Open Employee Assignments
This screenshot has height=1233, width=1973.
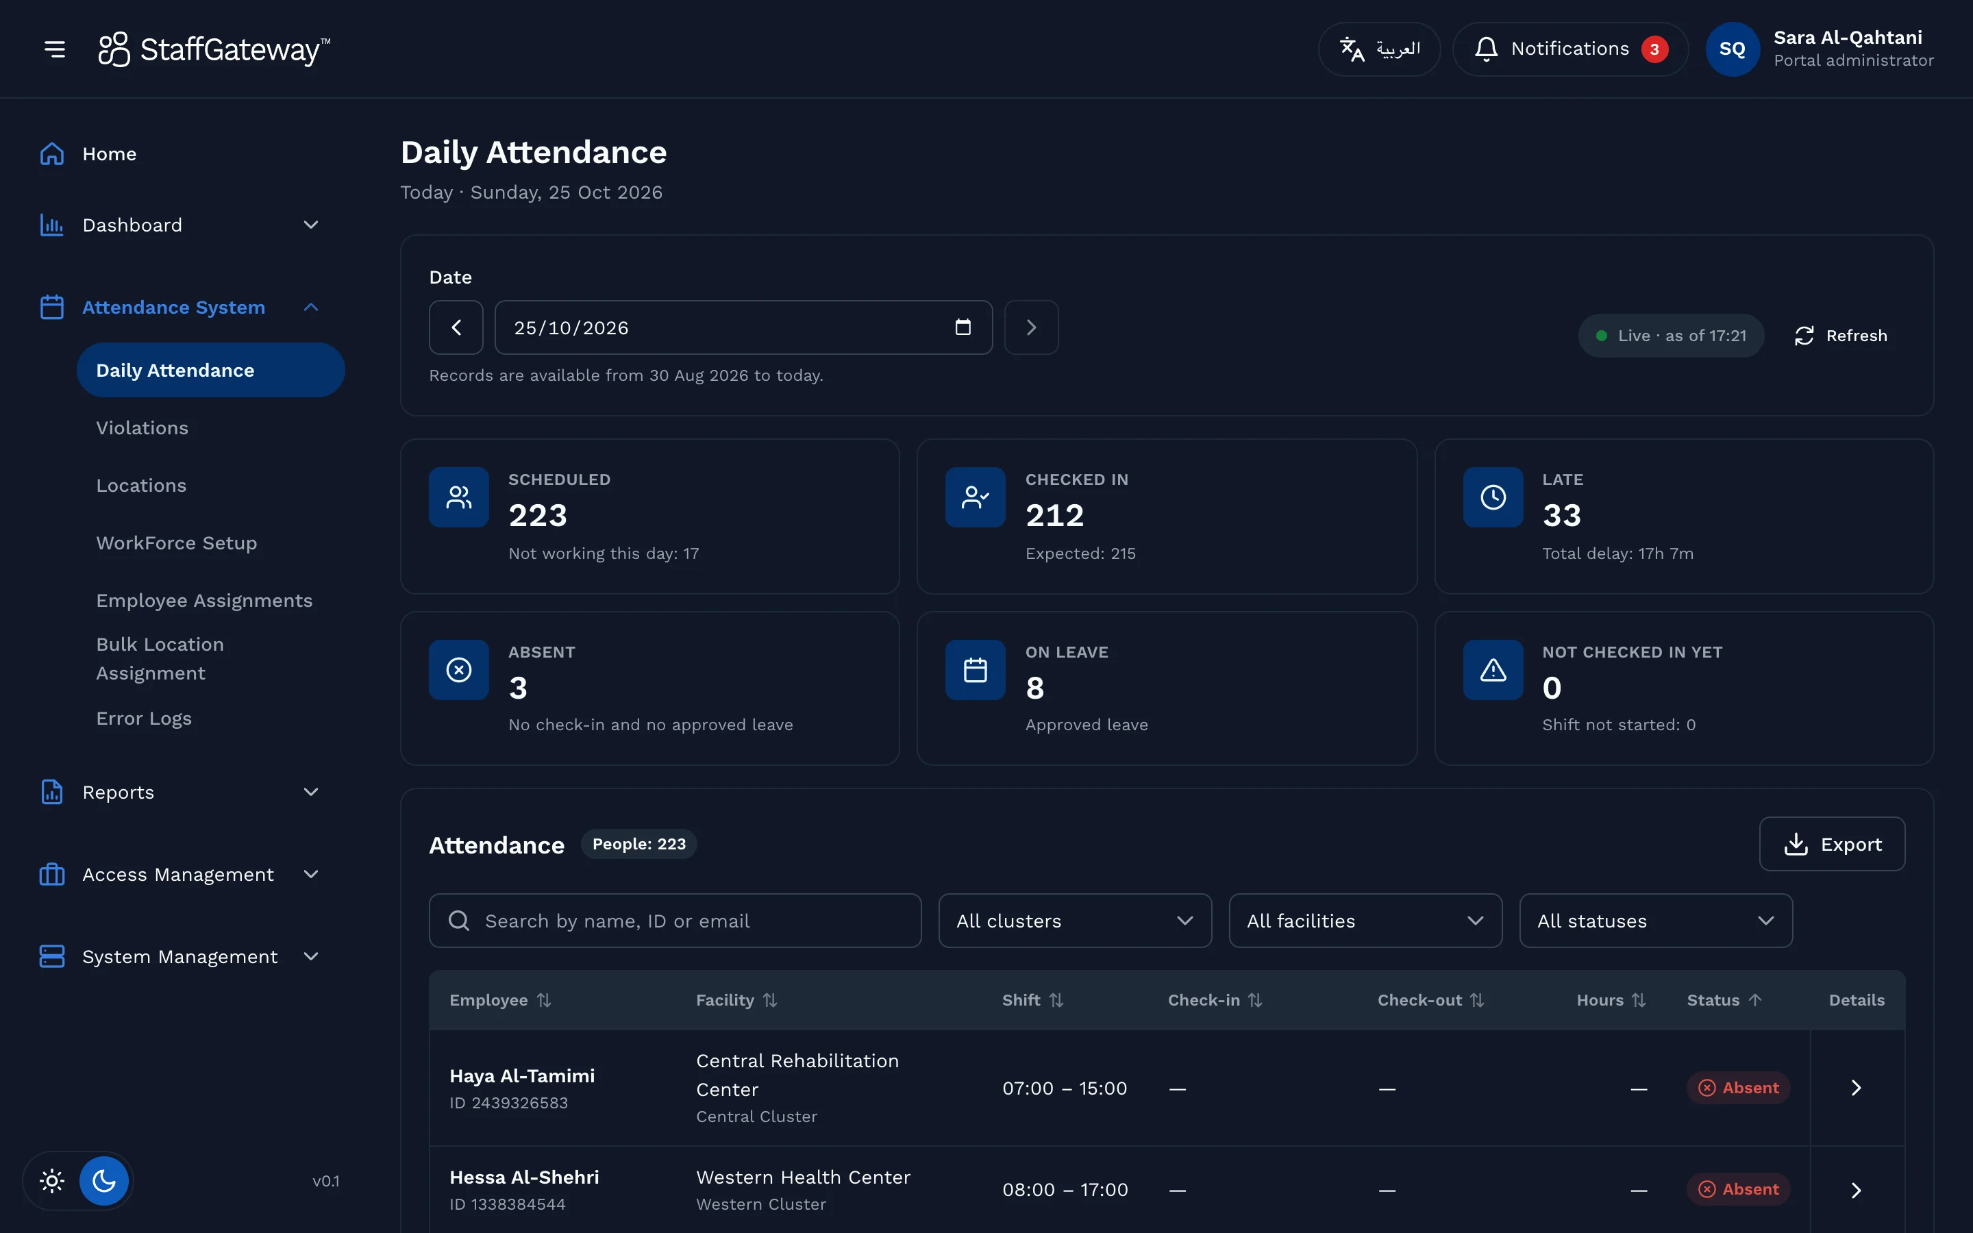pyautogui.click(x=204, y=601)
